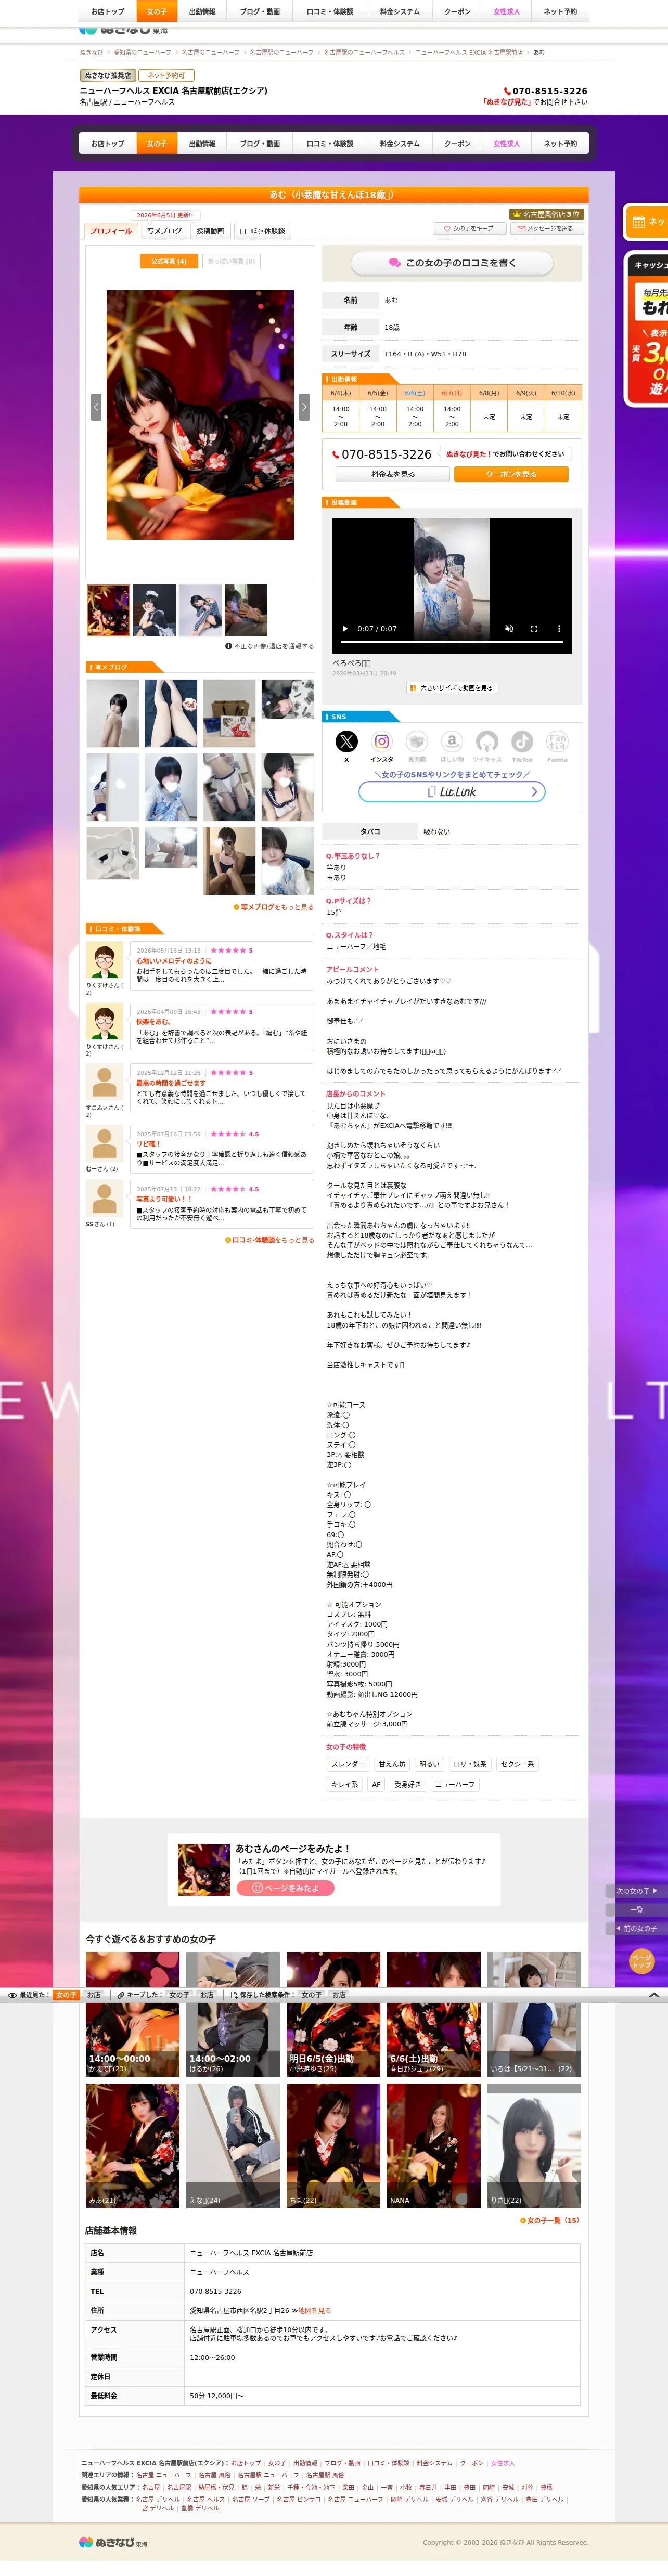Open the video player more-options menu
668x2576 pixels.
click(559, 629)
